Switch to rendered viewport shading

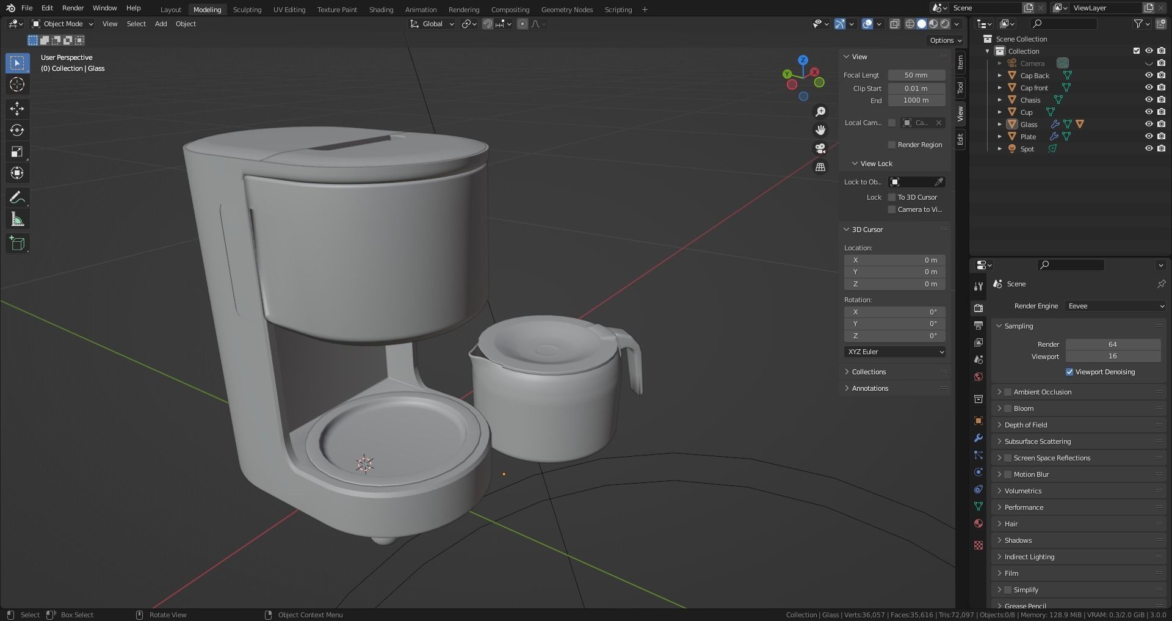tap(945, 24)
